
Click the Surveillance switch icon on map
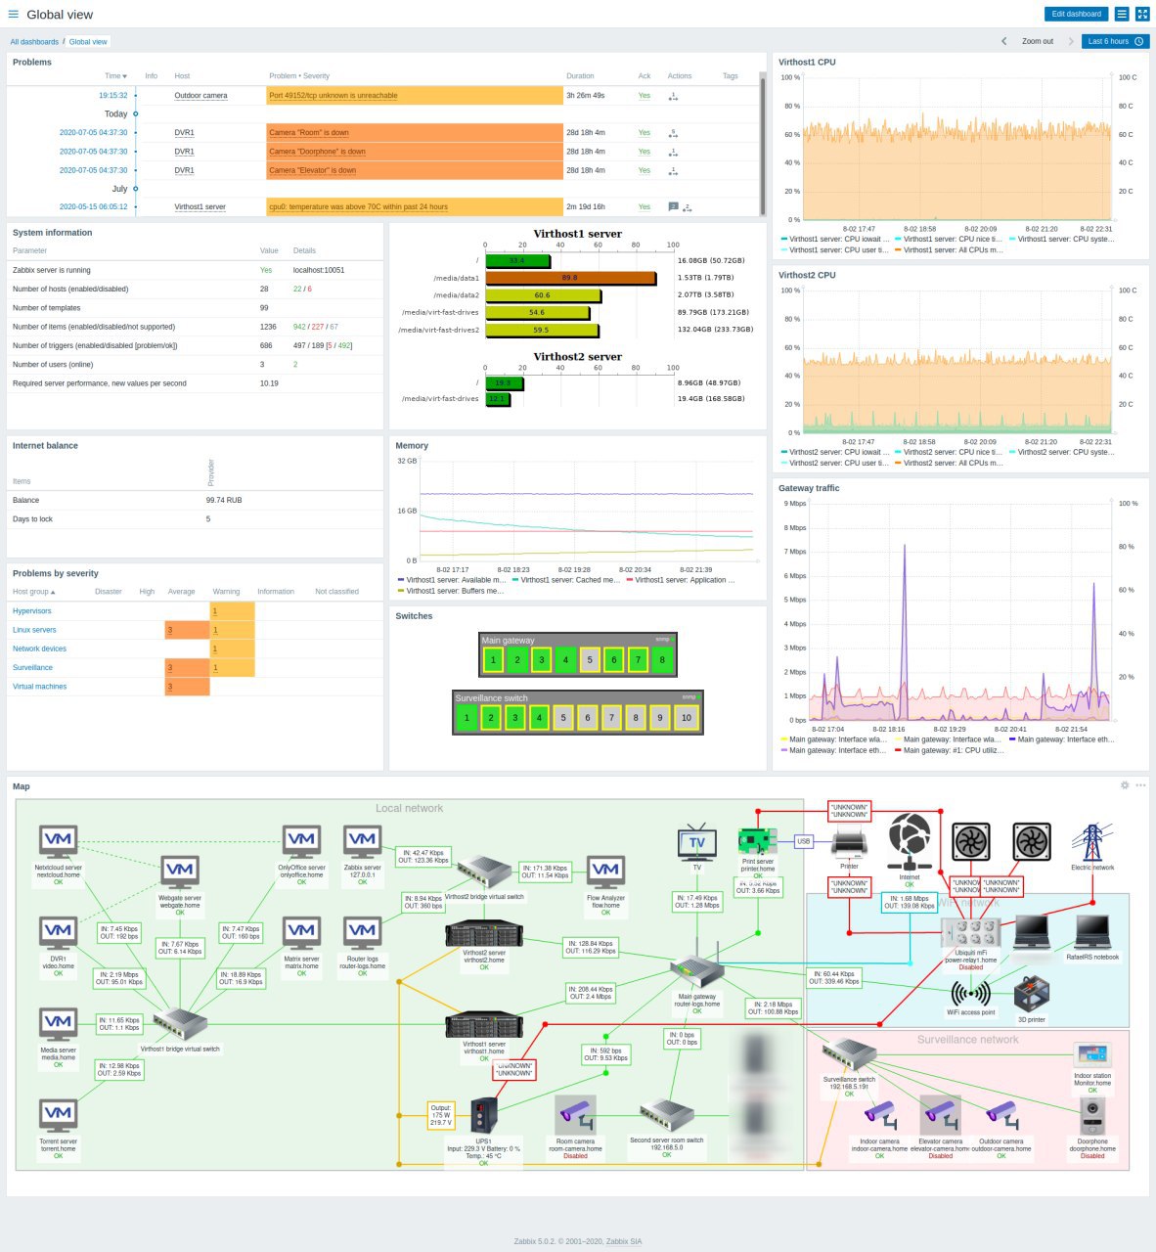pyautogui.click(x=849, y=1056)
